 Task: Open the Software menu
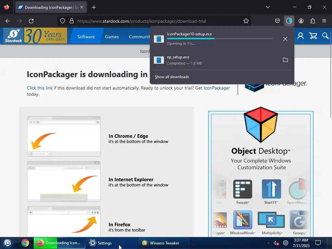(86, 37)
